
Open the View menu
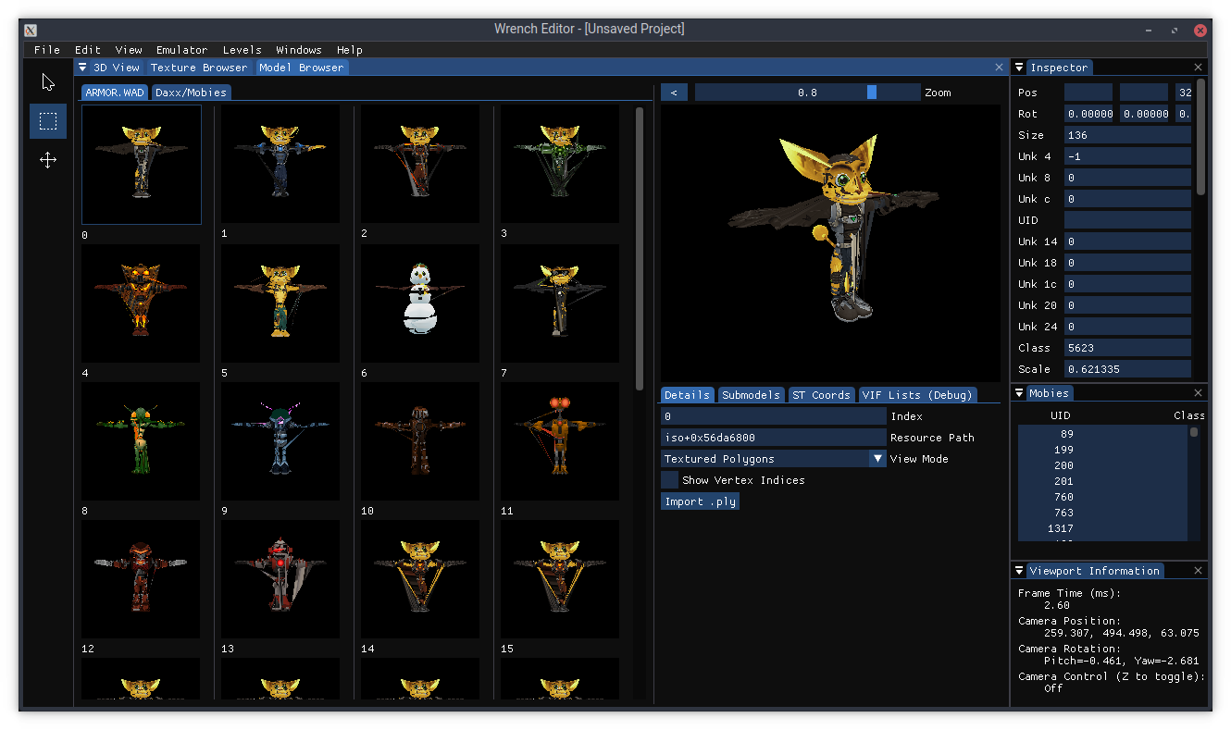pyautogui.click(x=129, y=50)
